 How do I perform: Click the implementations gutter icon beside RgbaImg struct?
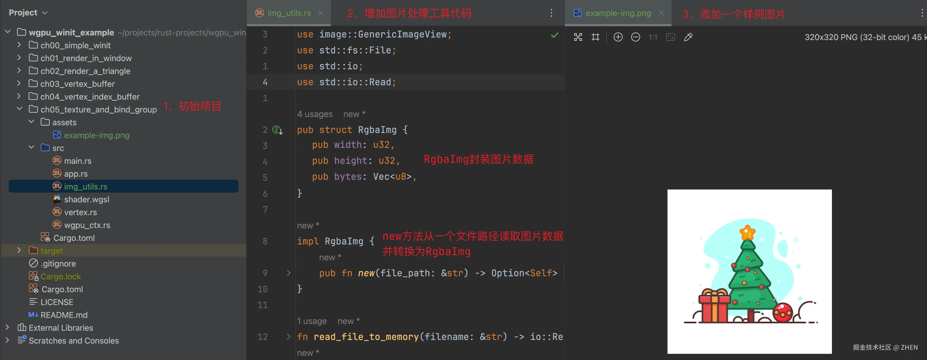coord(277,129)
